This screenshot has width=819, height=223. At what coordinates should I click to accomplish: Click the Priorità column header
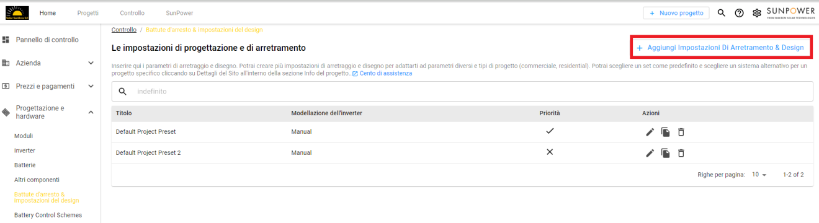(550, 113)
